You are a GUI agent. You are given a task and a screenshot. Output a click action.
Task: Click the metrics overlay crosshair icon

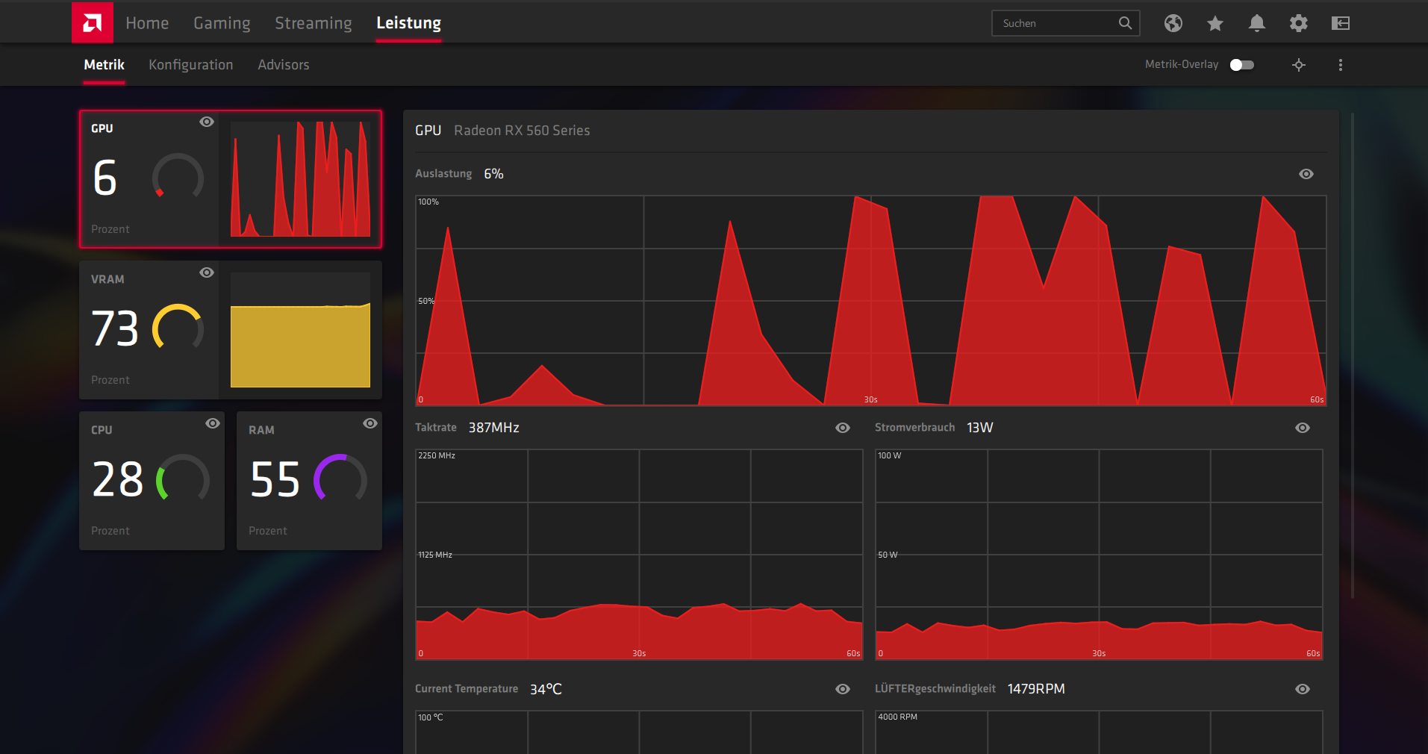[1299, 65]
